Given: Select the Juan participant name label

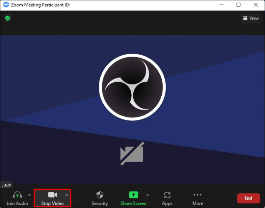Looking at the screenshot, I should (7, 185).
